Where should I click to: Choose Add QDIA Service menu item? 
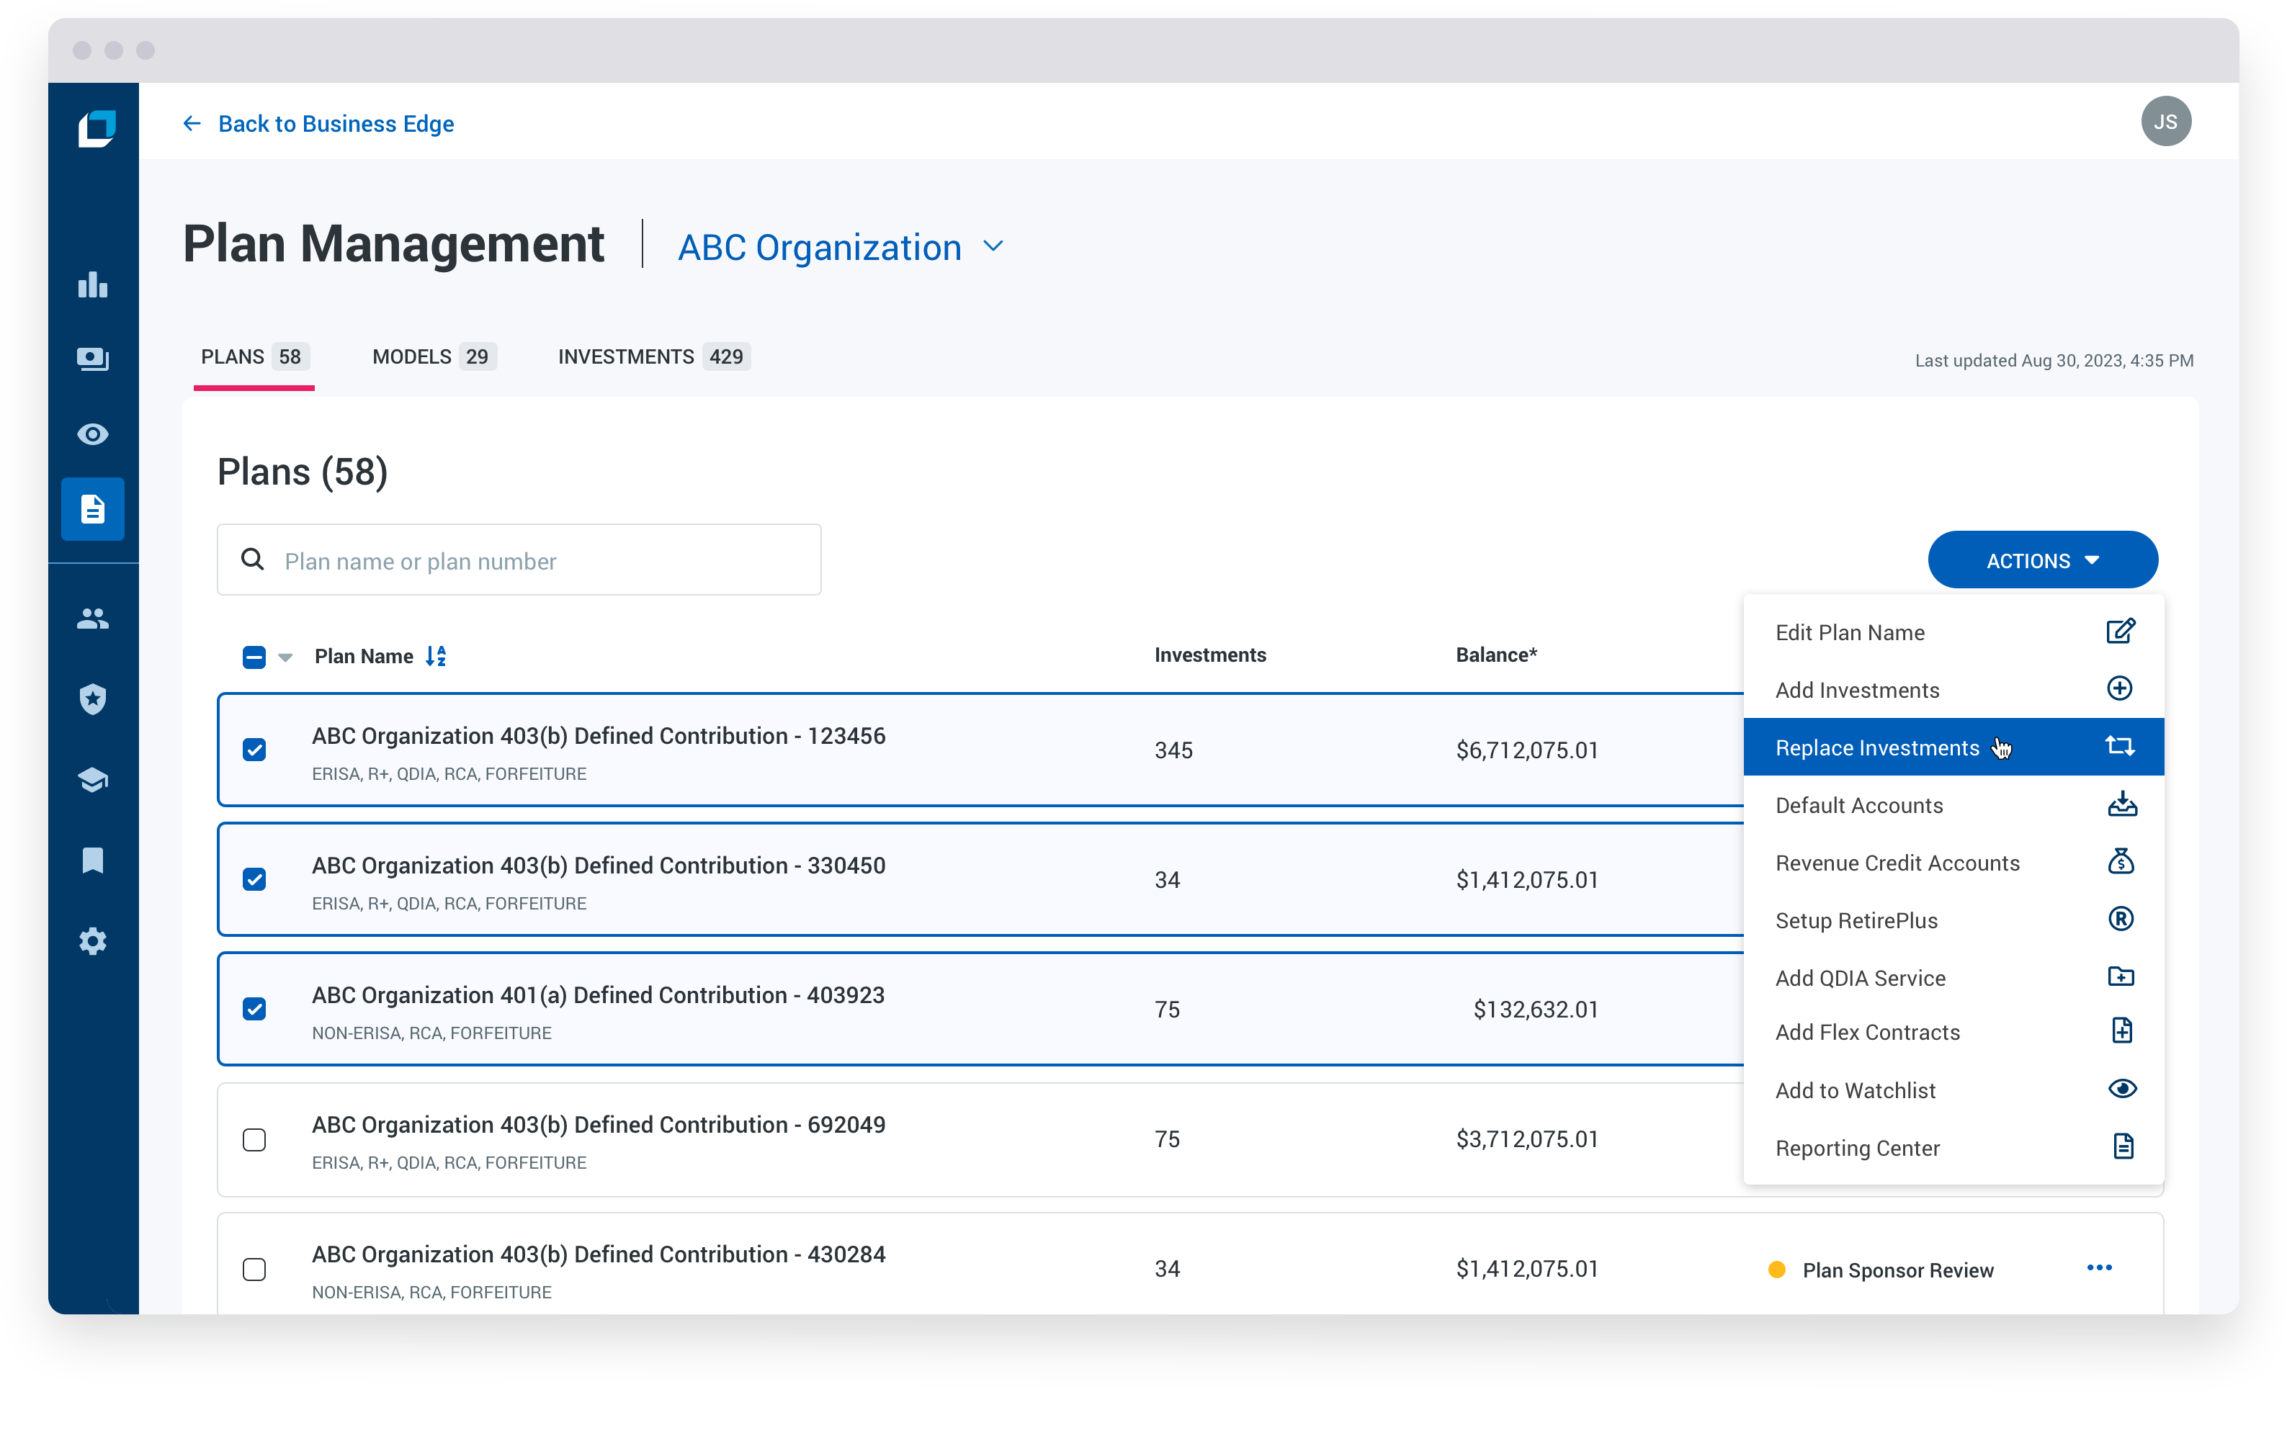1953,977
